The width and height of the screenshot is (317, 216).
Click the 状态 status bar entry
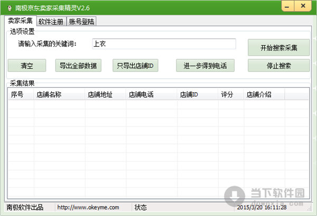[141, 208]
